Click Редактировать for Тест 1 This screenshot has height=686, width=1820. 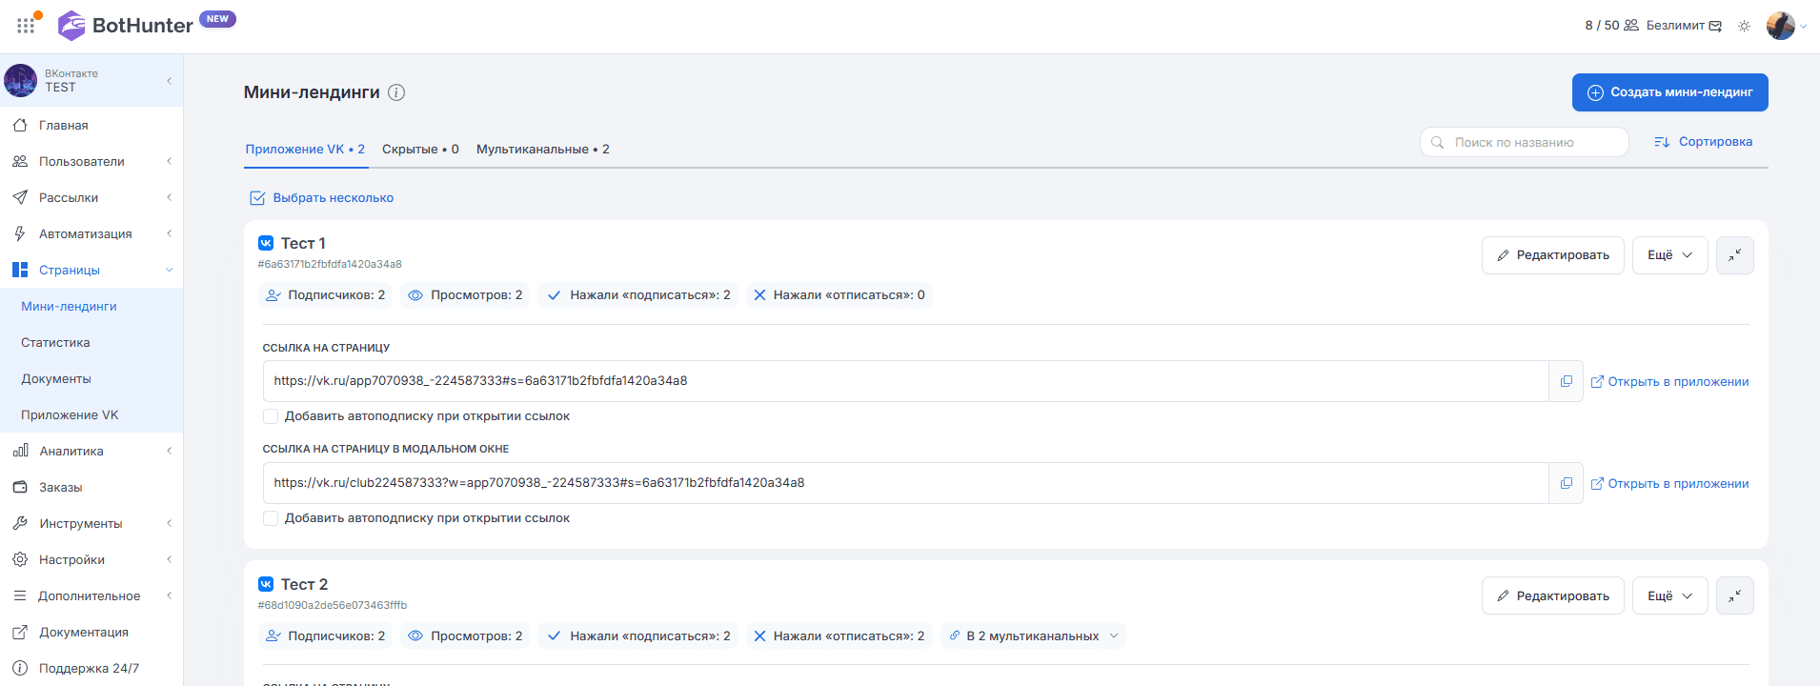point(1552,255)
